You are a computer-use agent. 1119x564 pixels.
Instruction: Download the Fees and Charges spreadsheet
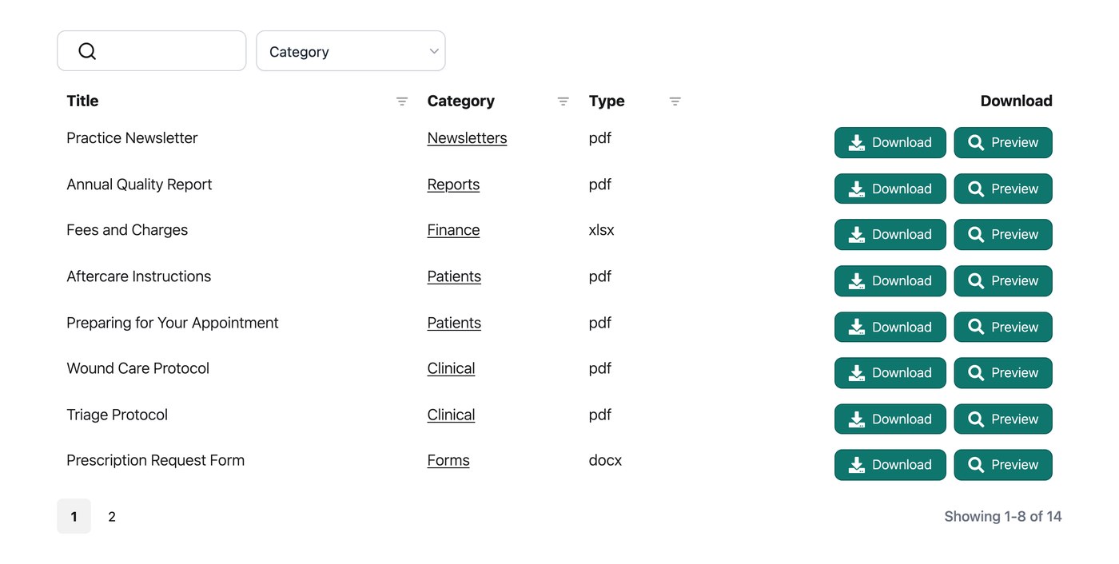point(890,234)
